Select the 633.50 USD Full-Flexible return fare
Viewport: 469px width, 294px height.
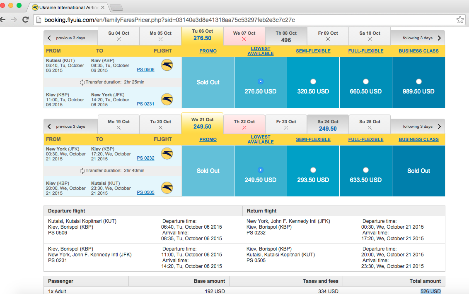(x=365, y=170)
